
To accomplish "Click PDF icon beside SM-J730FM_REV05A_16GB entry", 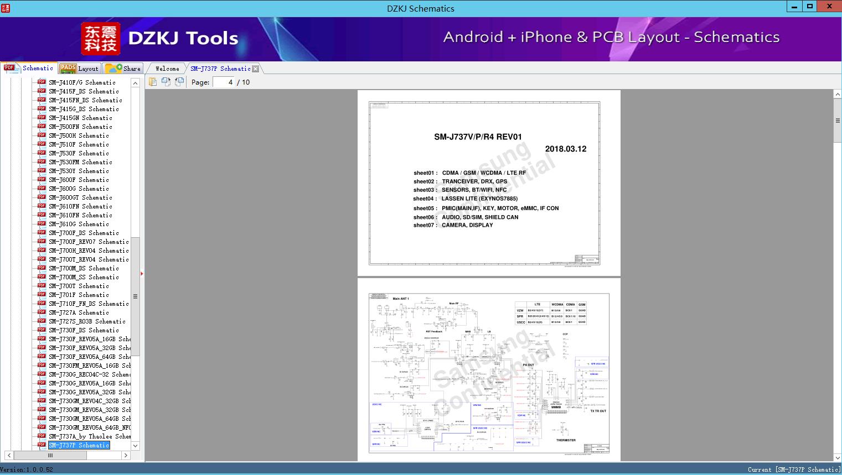I will coord(42,365).
